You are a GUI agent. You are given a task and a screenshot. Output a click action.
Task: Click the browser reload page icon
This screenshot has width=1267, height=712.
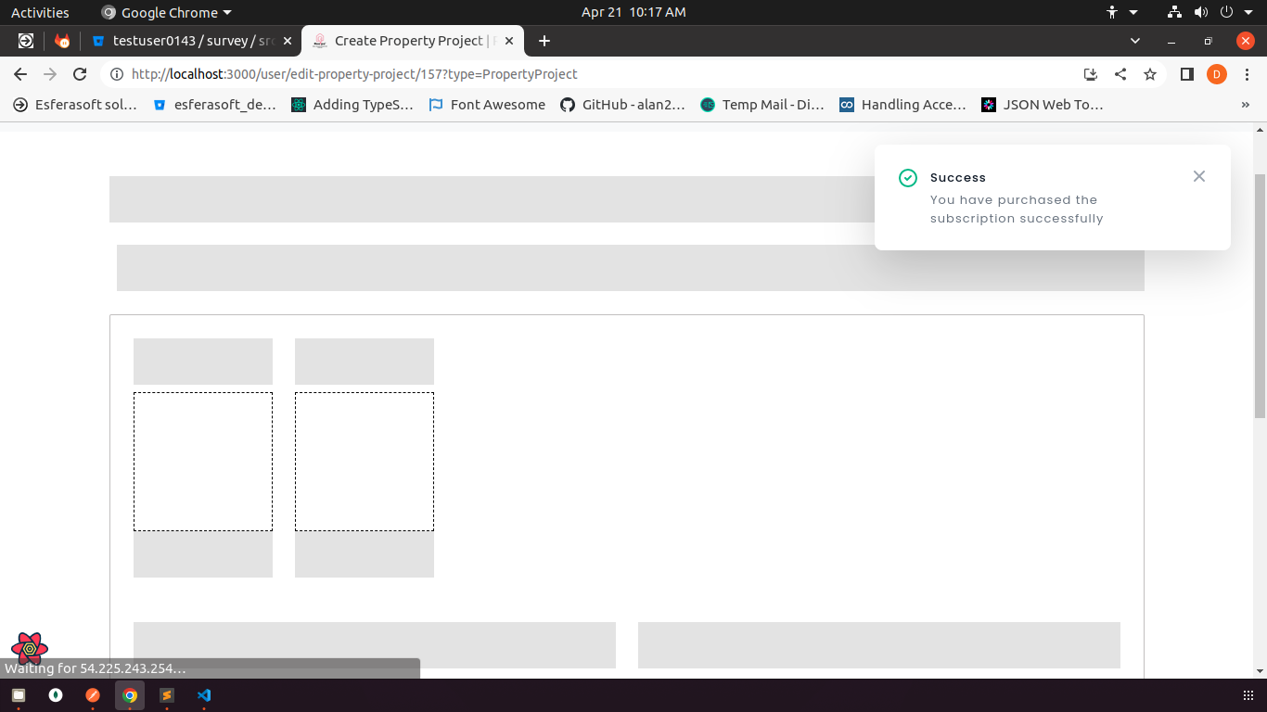tap(80, 74)
